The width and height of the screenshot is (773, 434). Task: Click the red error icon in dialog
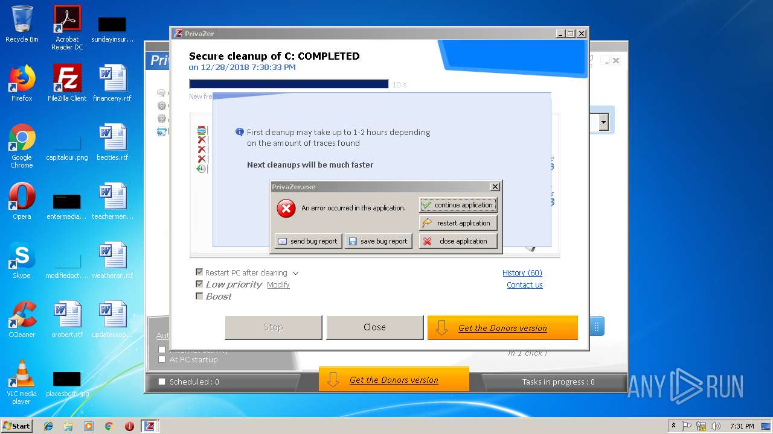(286, 209)
